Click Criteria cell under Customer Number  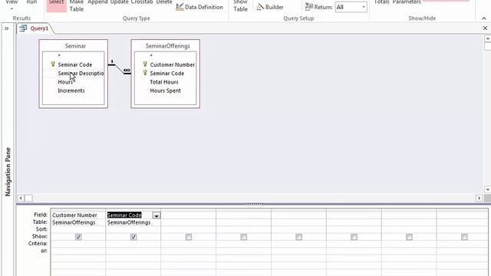click(x=78, y=244)
